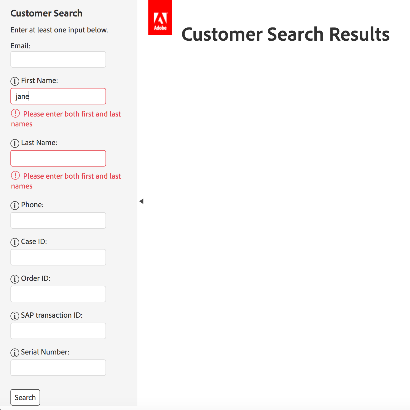Click the error icon under First Name field
The height and width of the screenshot is (410, 410).
tap(15, 113)
